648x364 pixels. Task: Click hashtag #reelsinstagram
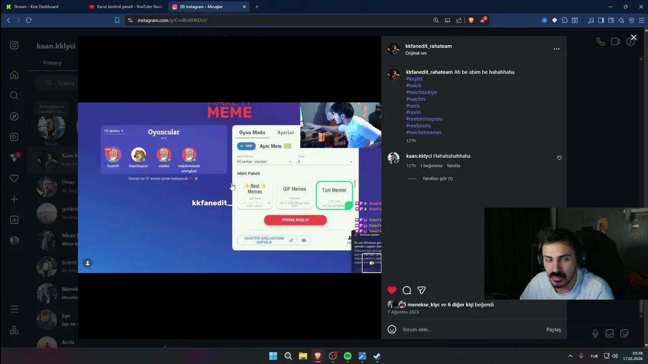[x=424, y=119]
